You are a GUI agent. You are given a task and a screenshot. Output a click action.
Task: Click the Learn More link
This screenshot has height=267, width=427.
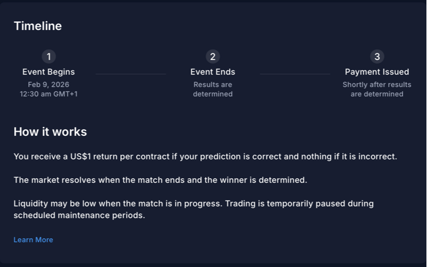coord(33,240)
